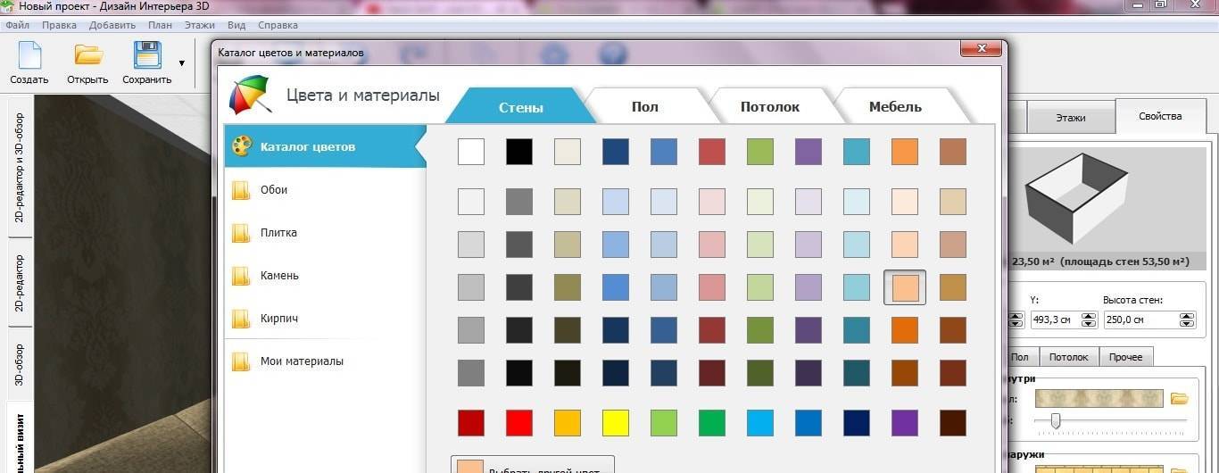Click the Выбрать другой цвет button

(532, 466)
